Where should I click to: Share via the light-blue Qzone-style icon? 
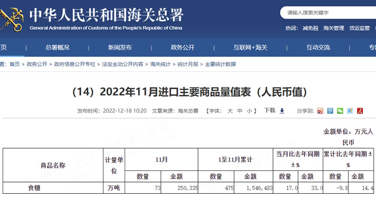(350, 111)
